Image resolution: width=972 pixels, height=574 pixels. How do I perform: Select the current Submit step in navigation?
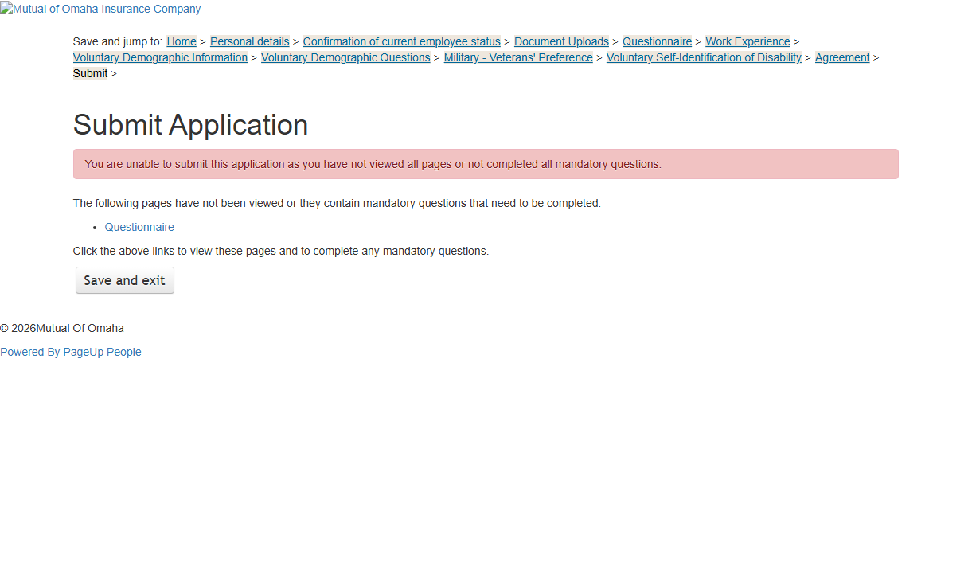coord(90,73)
